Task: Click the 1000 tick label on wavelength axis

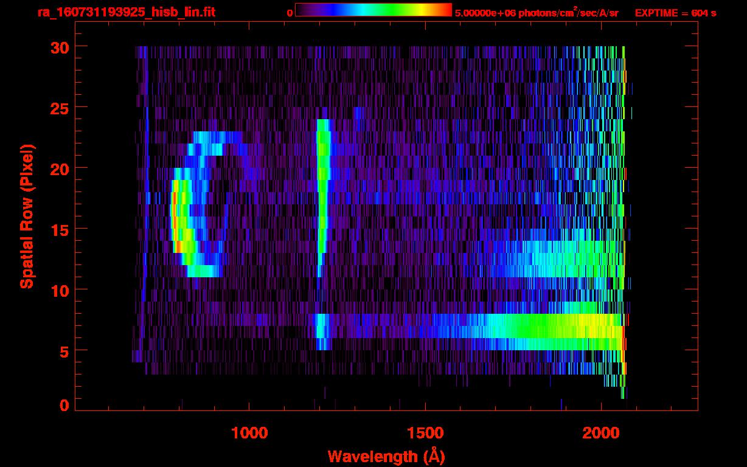Action: pyautogui.click(x=249, y=433)
